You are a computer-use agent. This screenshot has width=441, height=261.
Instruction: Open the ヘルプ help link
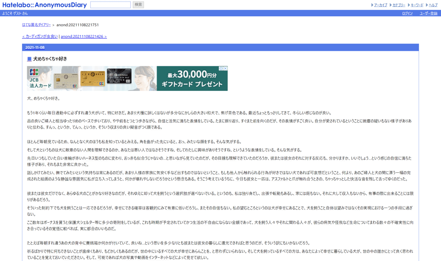tap(433, 5)
